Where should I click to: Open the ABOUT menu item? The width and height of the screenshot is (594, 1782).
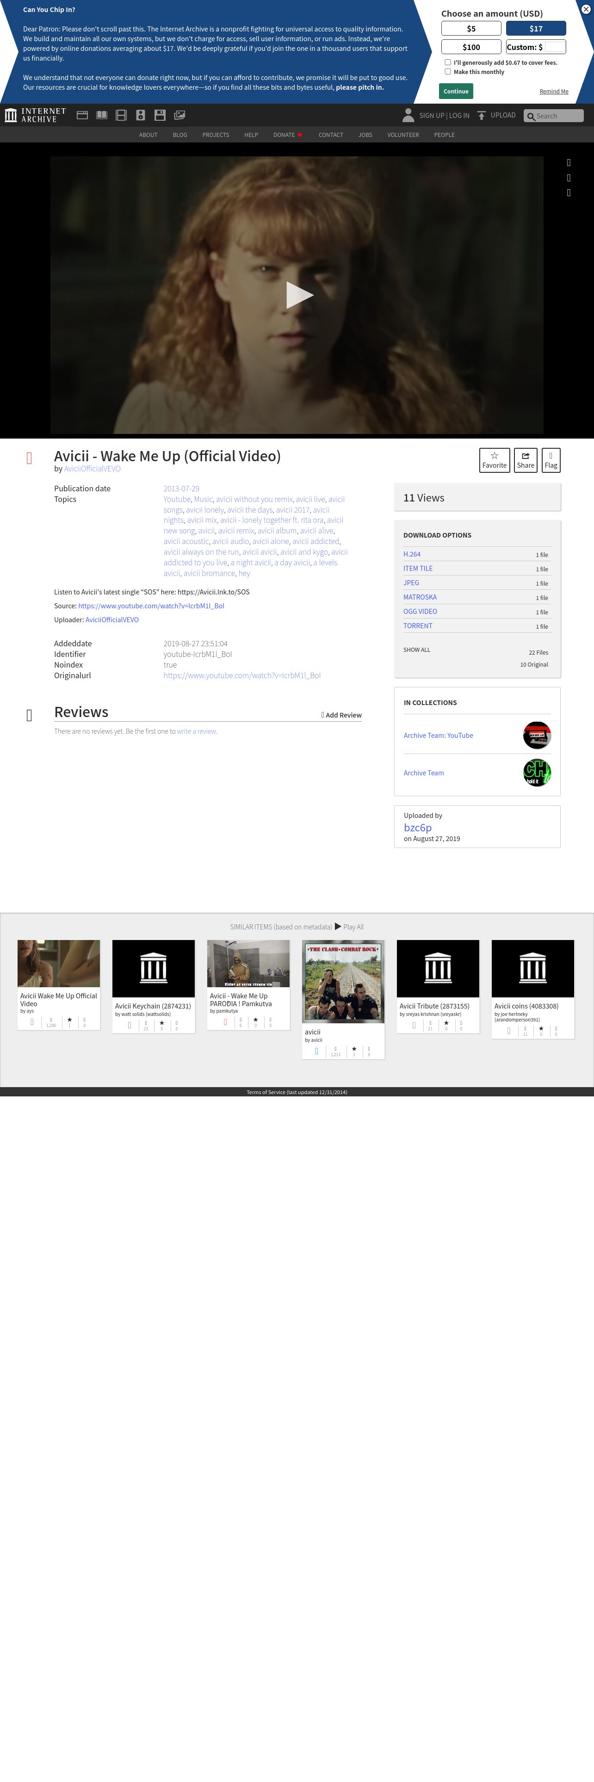(x=148, y=135)
